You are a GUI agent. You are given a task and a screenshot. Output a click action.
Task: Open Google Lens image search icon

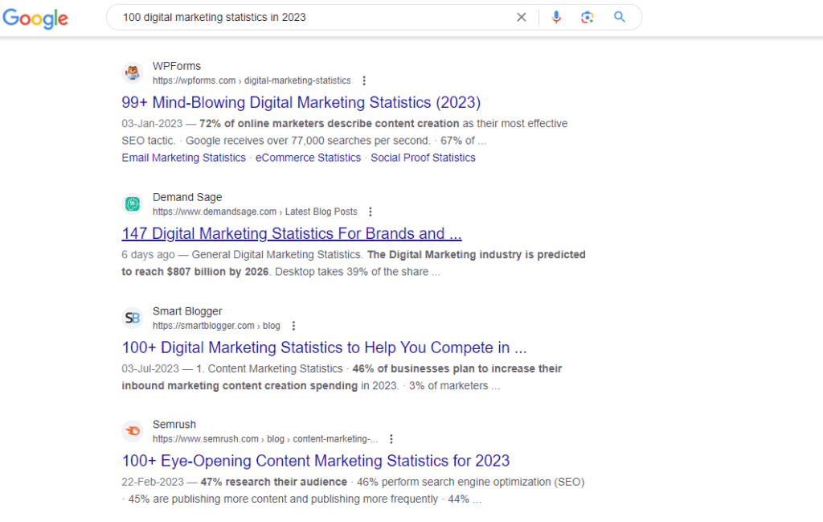click(x=588, y=18)
